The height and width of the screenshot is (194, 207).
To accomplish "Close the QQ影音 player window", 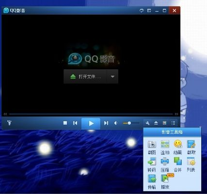I will click(175, 11).
